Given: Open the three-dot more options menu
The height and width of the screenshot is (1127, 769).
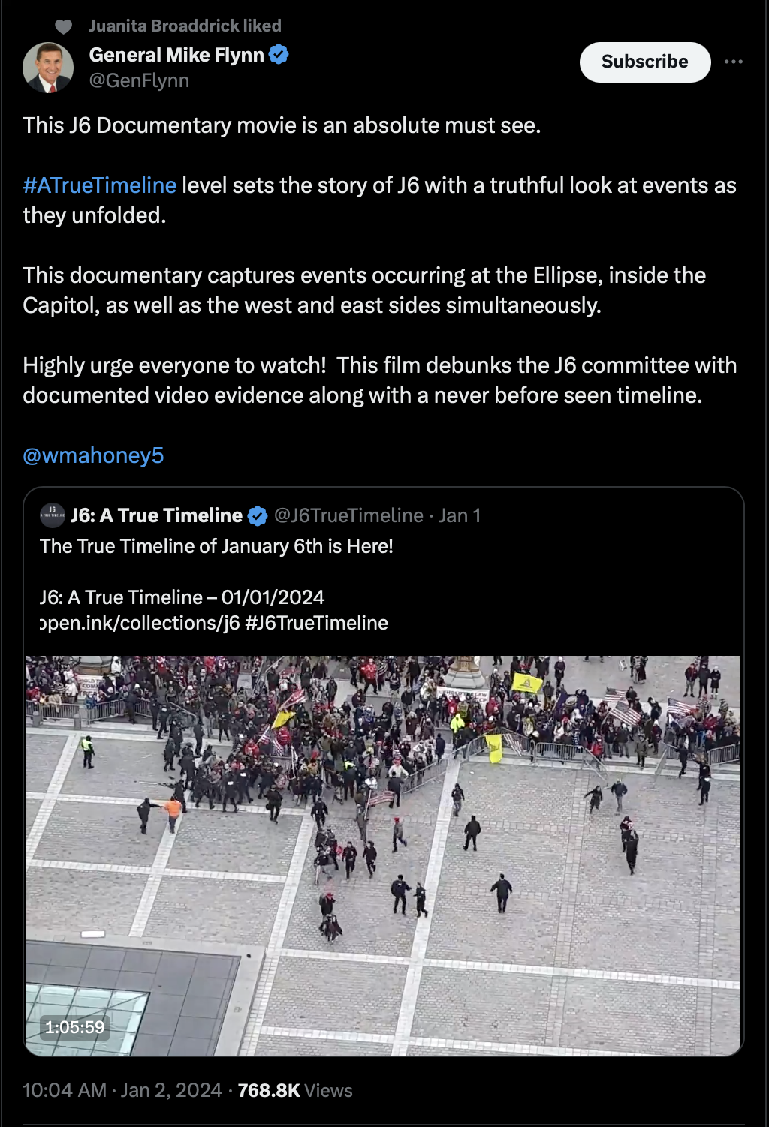Looking at the screenshot, I should coord(734,62).
